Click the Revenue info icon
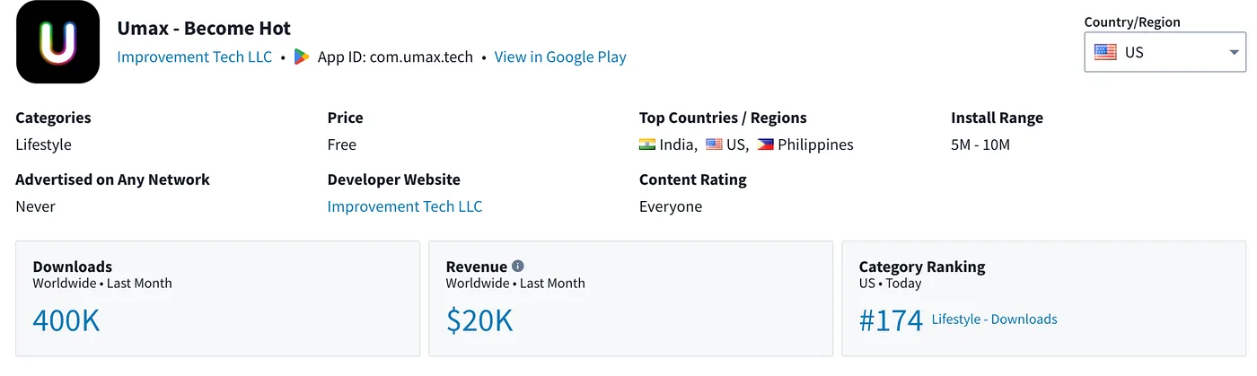1257x376 pixels. (x=518, y=267)
